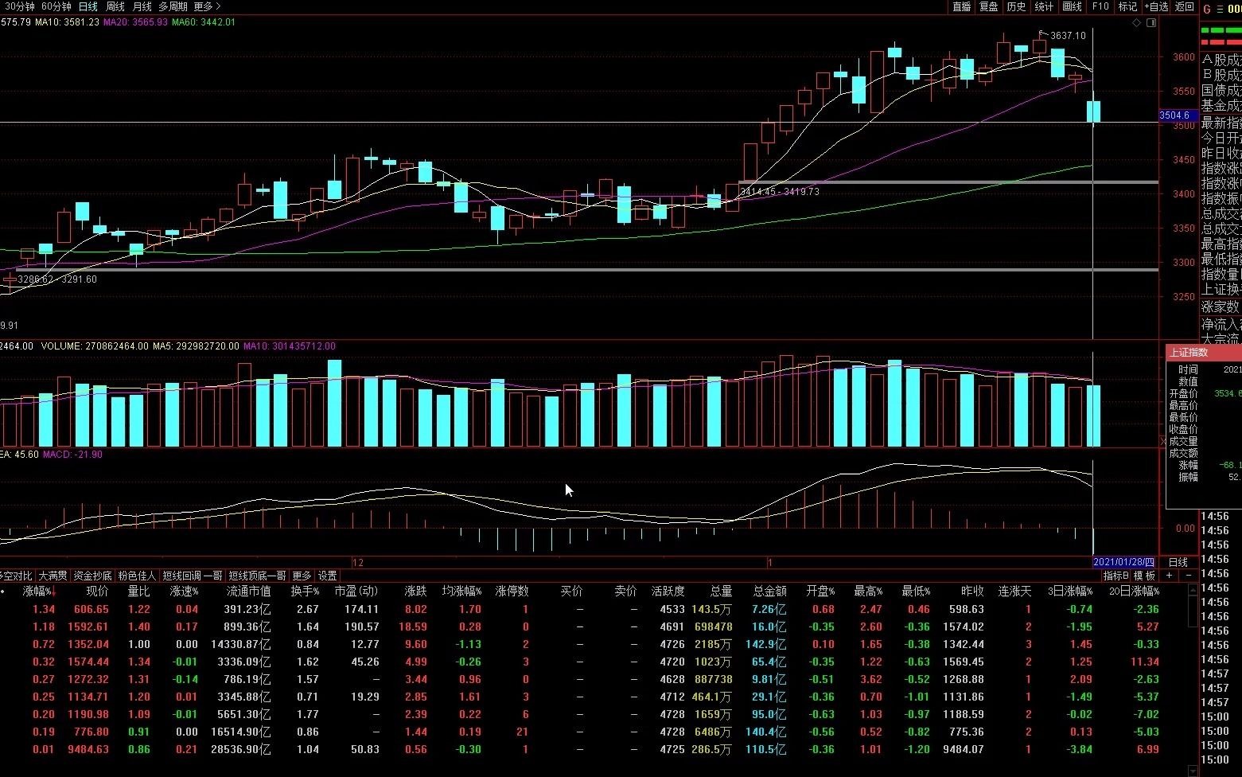
Task: Sort table by 总金额 column
Action: pyautogui.click(x=770, y=592)
